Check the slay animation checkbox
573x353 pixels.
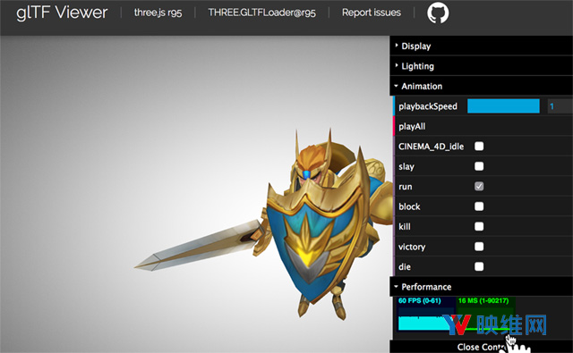click(x=479, y=166)
